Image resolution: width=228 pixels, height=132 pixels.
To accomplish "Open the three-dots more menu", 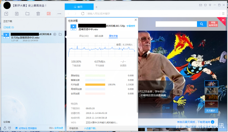I will (59, 14).
